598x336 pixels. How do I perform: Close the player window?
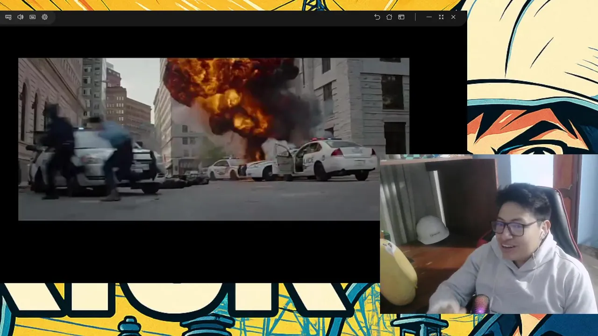(x=453, y=17)
